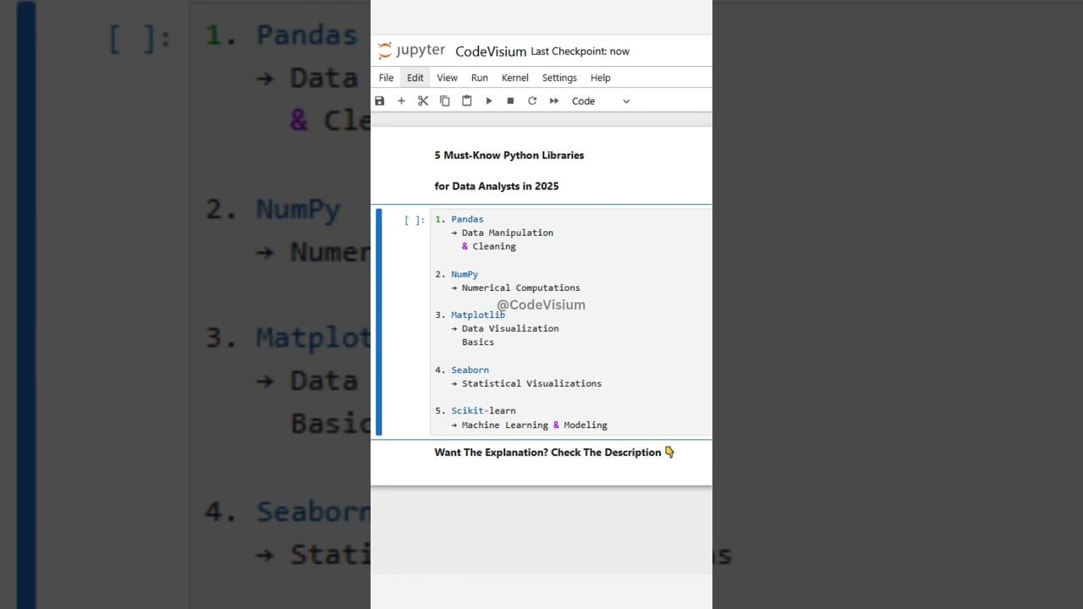The width and height of the screenshot is (1083, 609).
Task: Open the Settings menu
Action: [559, 78]
